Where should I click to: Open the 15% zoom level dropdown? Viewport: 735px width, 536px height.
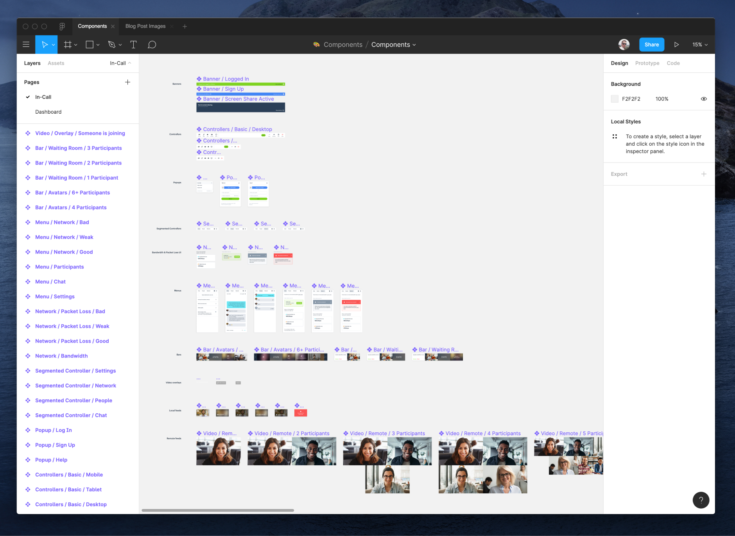[x=699, y=45]
